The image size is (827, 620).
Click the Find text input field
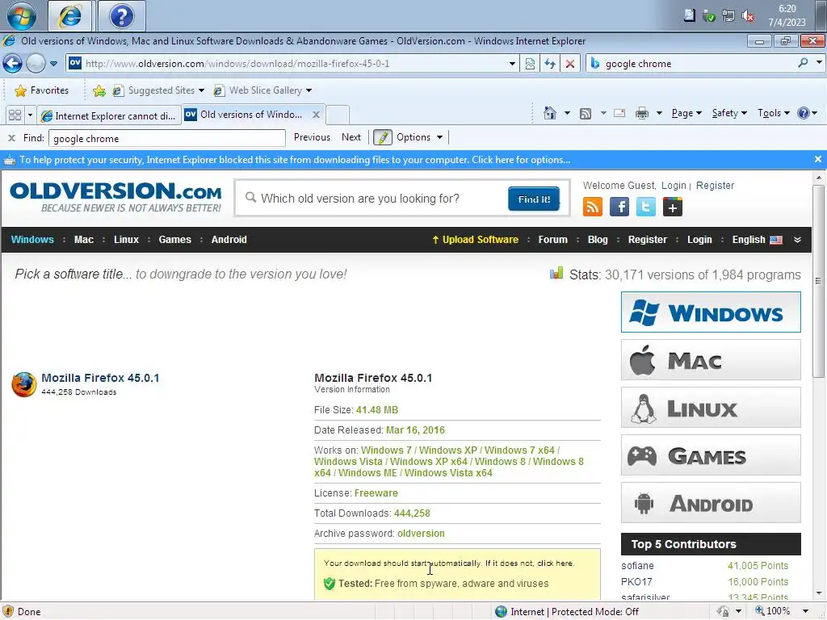(166, 138)
